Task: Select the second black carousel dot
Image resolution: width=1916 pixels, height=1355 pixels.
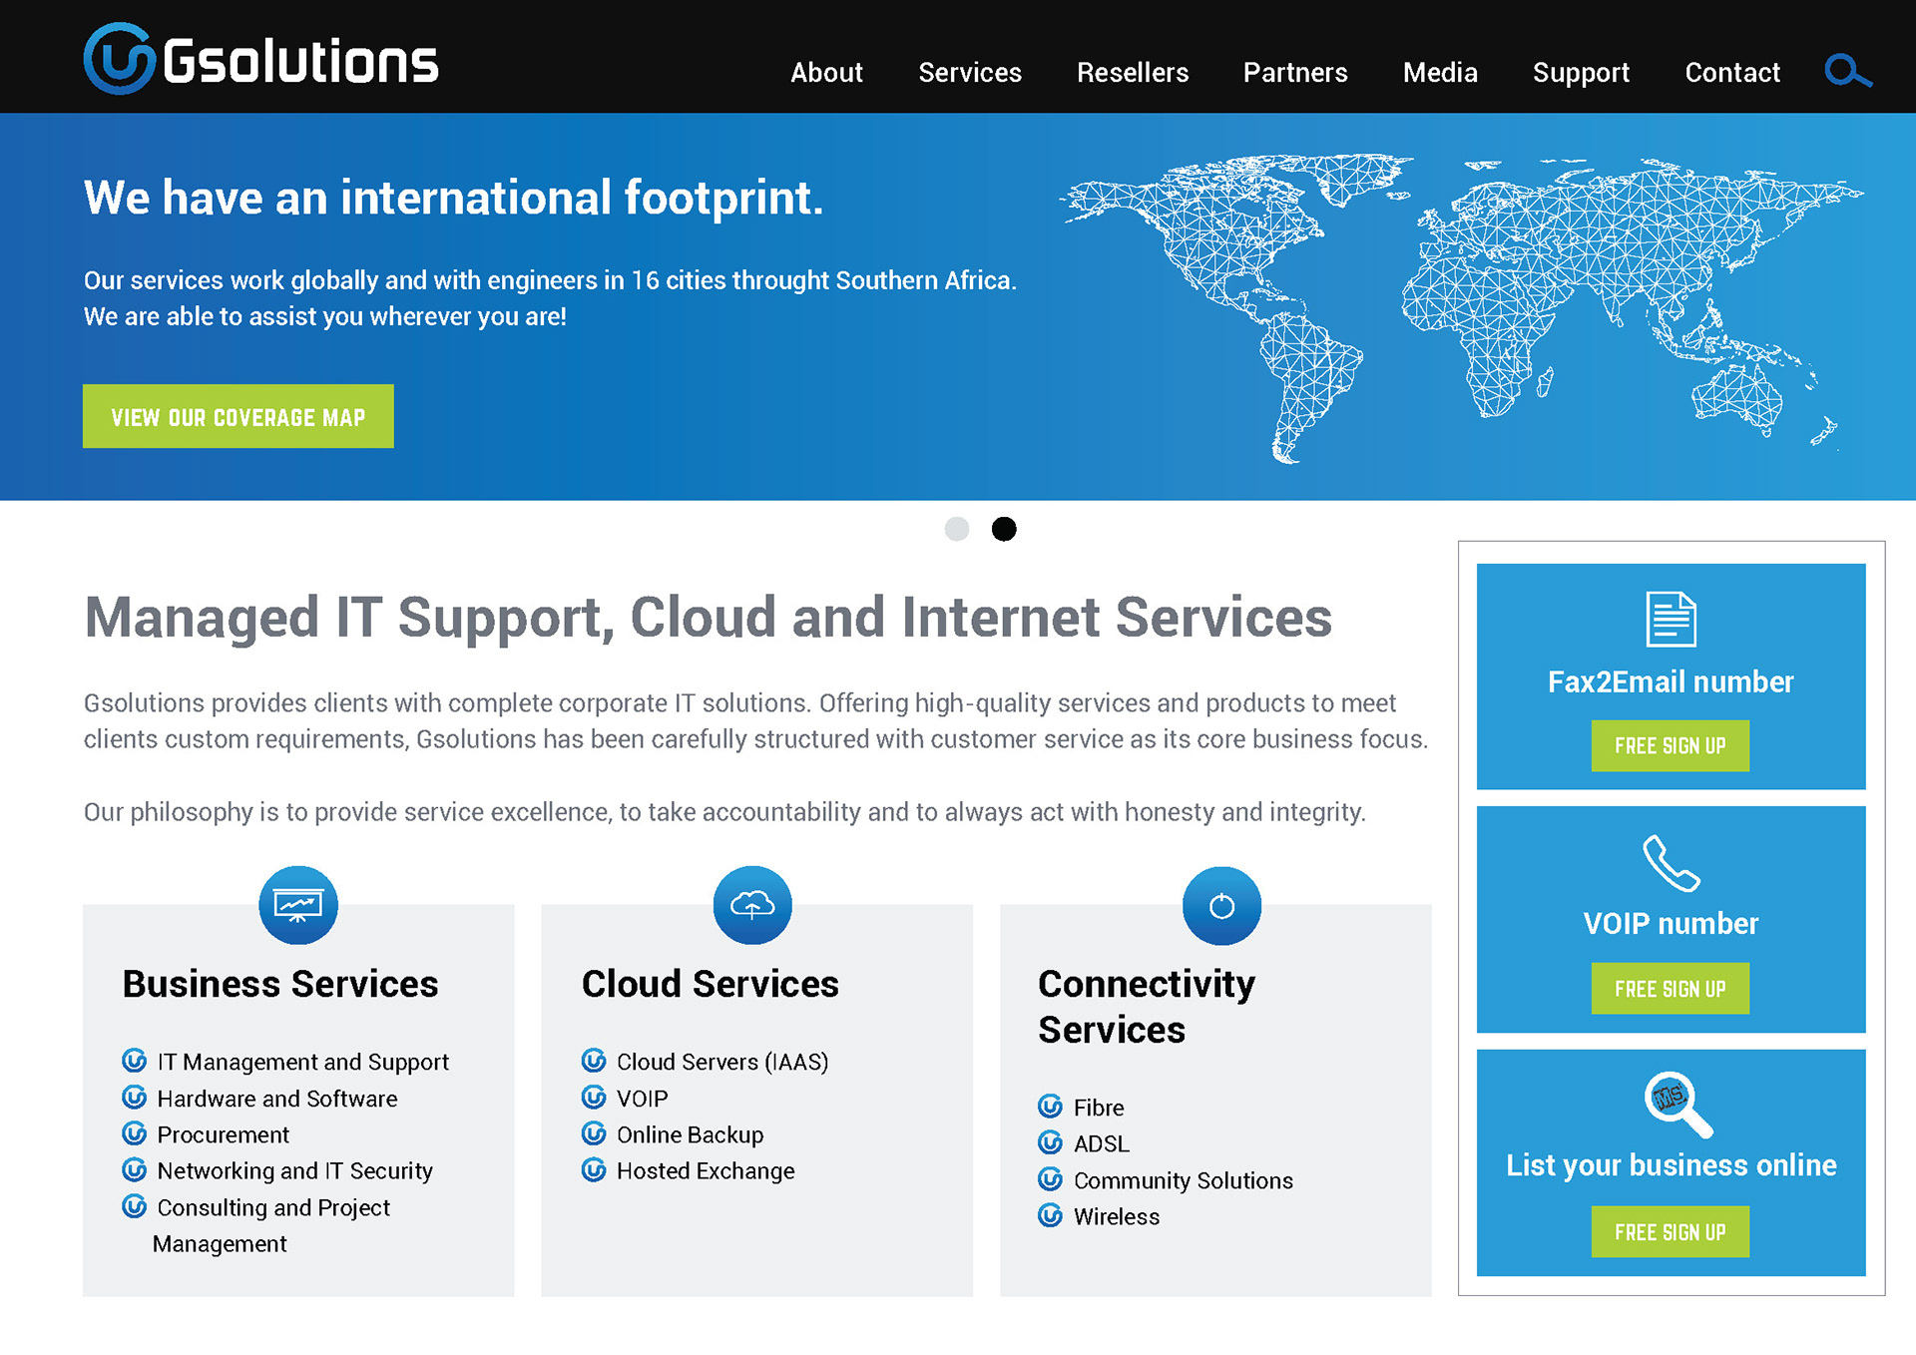Action: coord(1004,529)
